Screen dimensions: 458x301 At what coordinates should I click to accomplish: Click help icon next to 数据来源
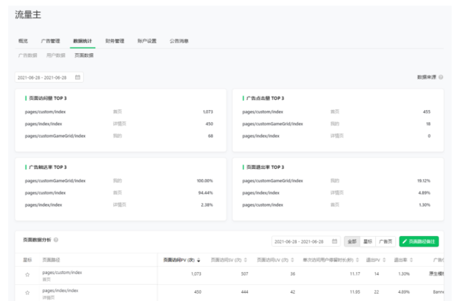441,78
